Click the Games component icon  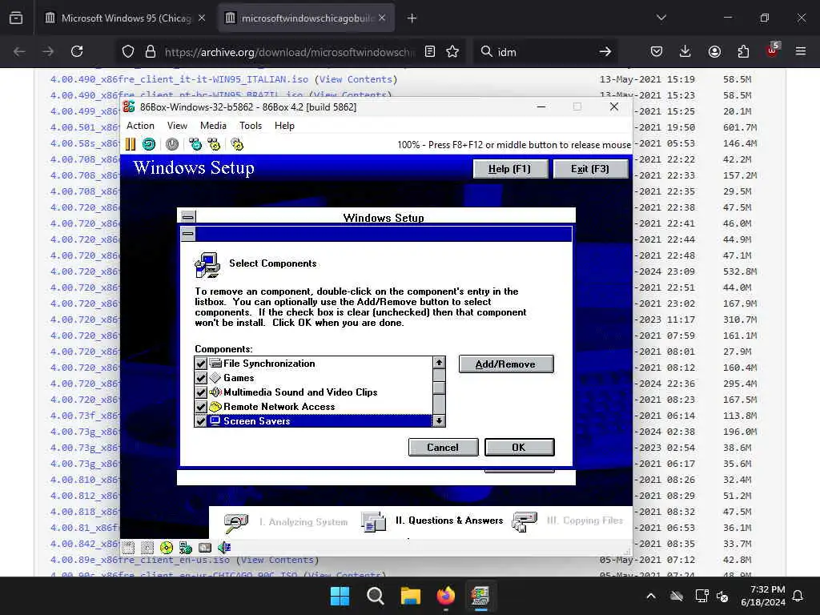215,378
